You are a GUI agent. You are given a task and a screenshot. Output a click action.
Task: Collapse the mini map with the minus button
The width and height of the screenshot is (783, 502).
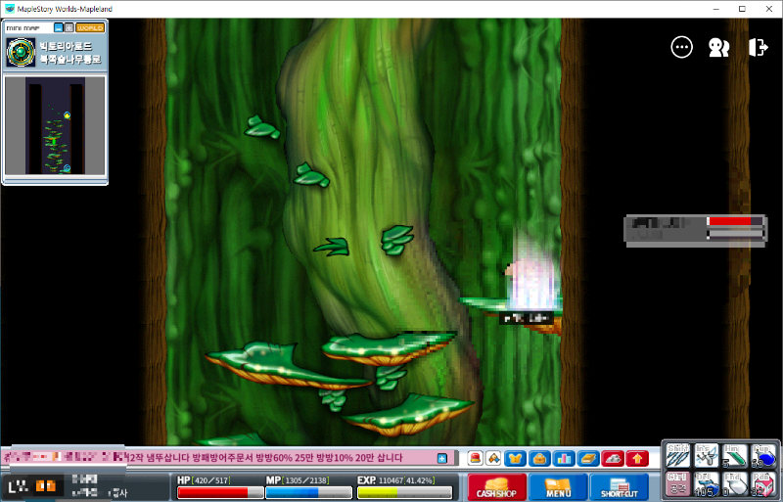click(59, 28)
